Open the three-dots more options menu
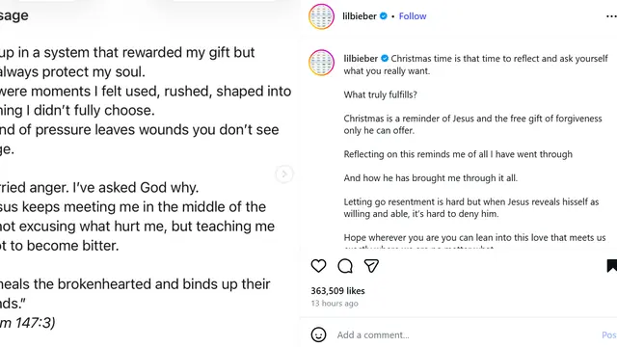Viewport: 617px width, 347px height. coord(611,16)
